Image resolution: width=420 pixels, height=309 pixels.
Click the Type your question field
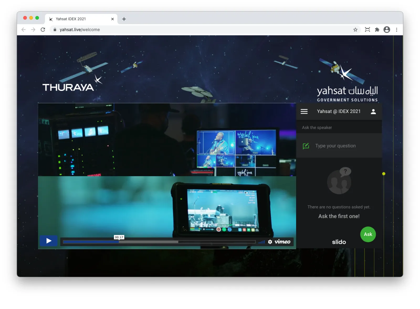click(339, 146)
